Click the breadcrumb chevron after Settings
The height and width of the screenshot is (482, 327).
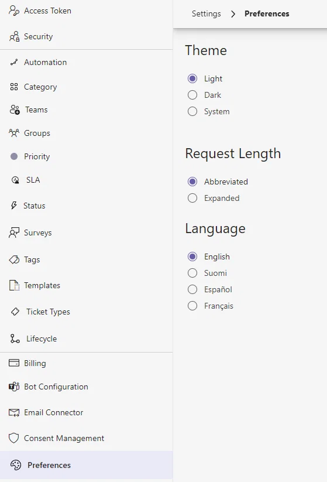[x=233, y=14]
